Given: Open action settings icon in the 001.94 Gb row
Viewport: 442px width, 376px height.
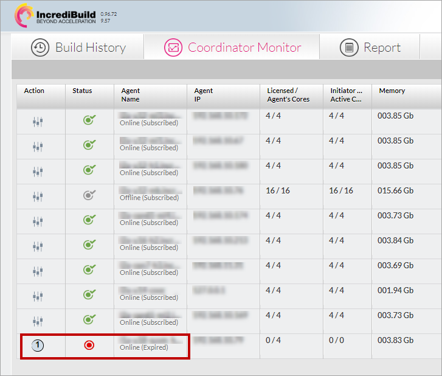Looking at the screenshot, I should tap(38, 296).
